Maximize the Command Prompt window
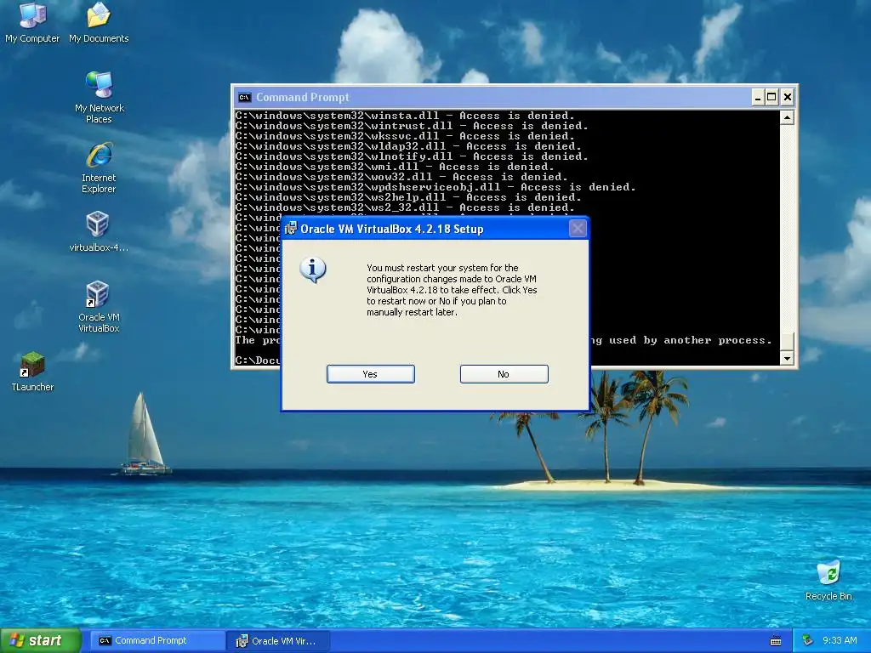871x653 pixels. click(772, 97)
